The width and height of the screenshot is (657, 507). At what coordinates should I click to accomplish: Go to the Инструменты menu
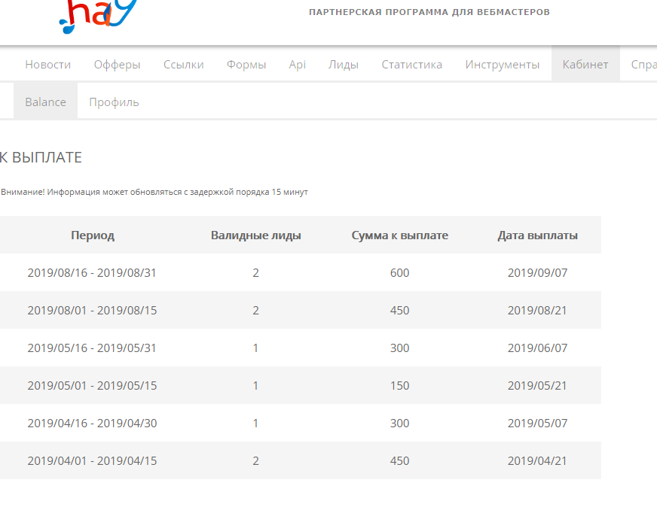pyautogui.click(x=502, y=65)
